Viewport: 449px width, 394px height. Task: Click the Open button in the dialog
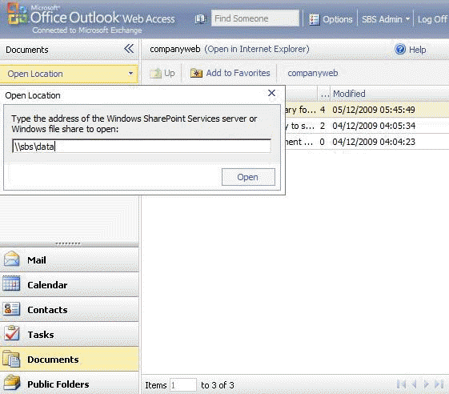[248, 177]
